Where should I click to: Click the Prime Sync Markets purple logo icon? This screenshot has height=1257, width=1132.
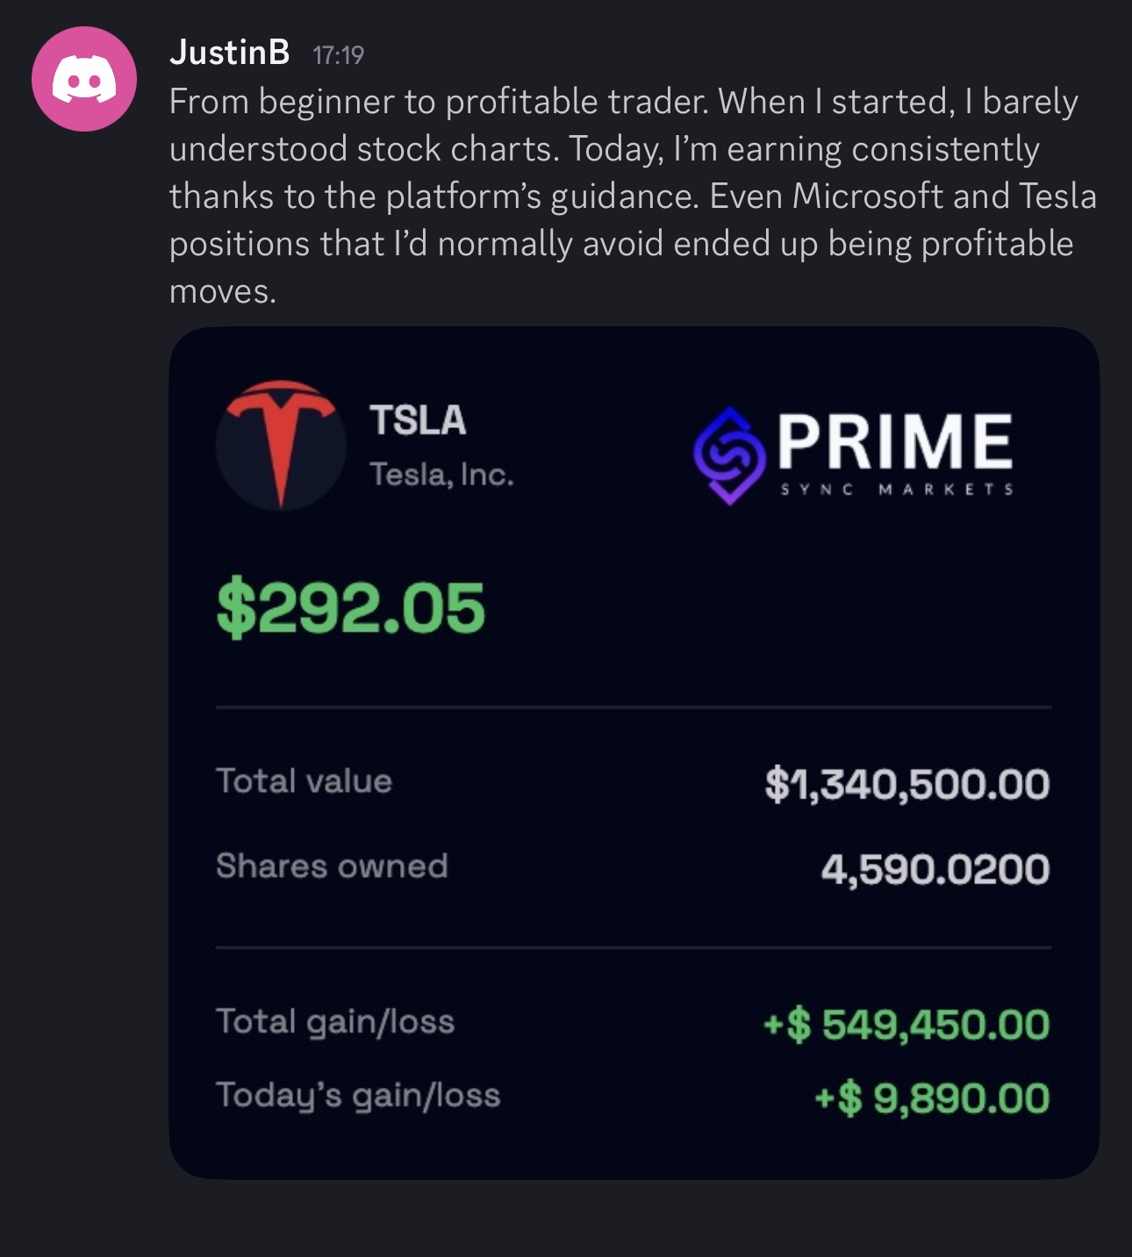pos(727,454)
